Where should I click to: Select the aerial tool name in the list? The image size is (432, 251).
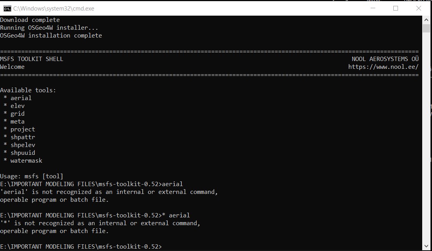[21, 98]
